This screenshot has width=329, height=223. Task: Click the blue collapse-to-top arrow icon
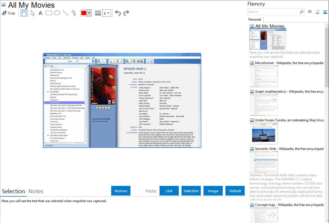pos(325,12)
